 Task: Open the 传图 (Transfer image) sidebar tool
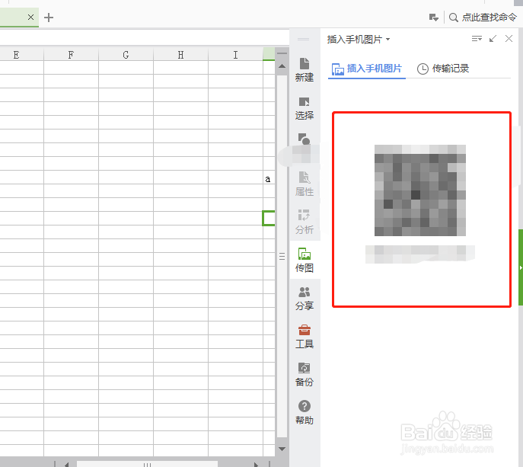[x=305, y=260]
